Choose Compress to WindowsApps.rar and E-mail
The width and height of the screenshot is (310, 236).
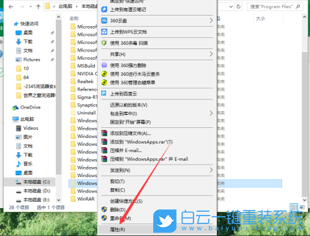click(157, 159)
